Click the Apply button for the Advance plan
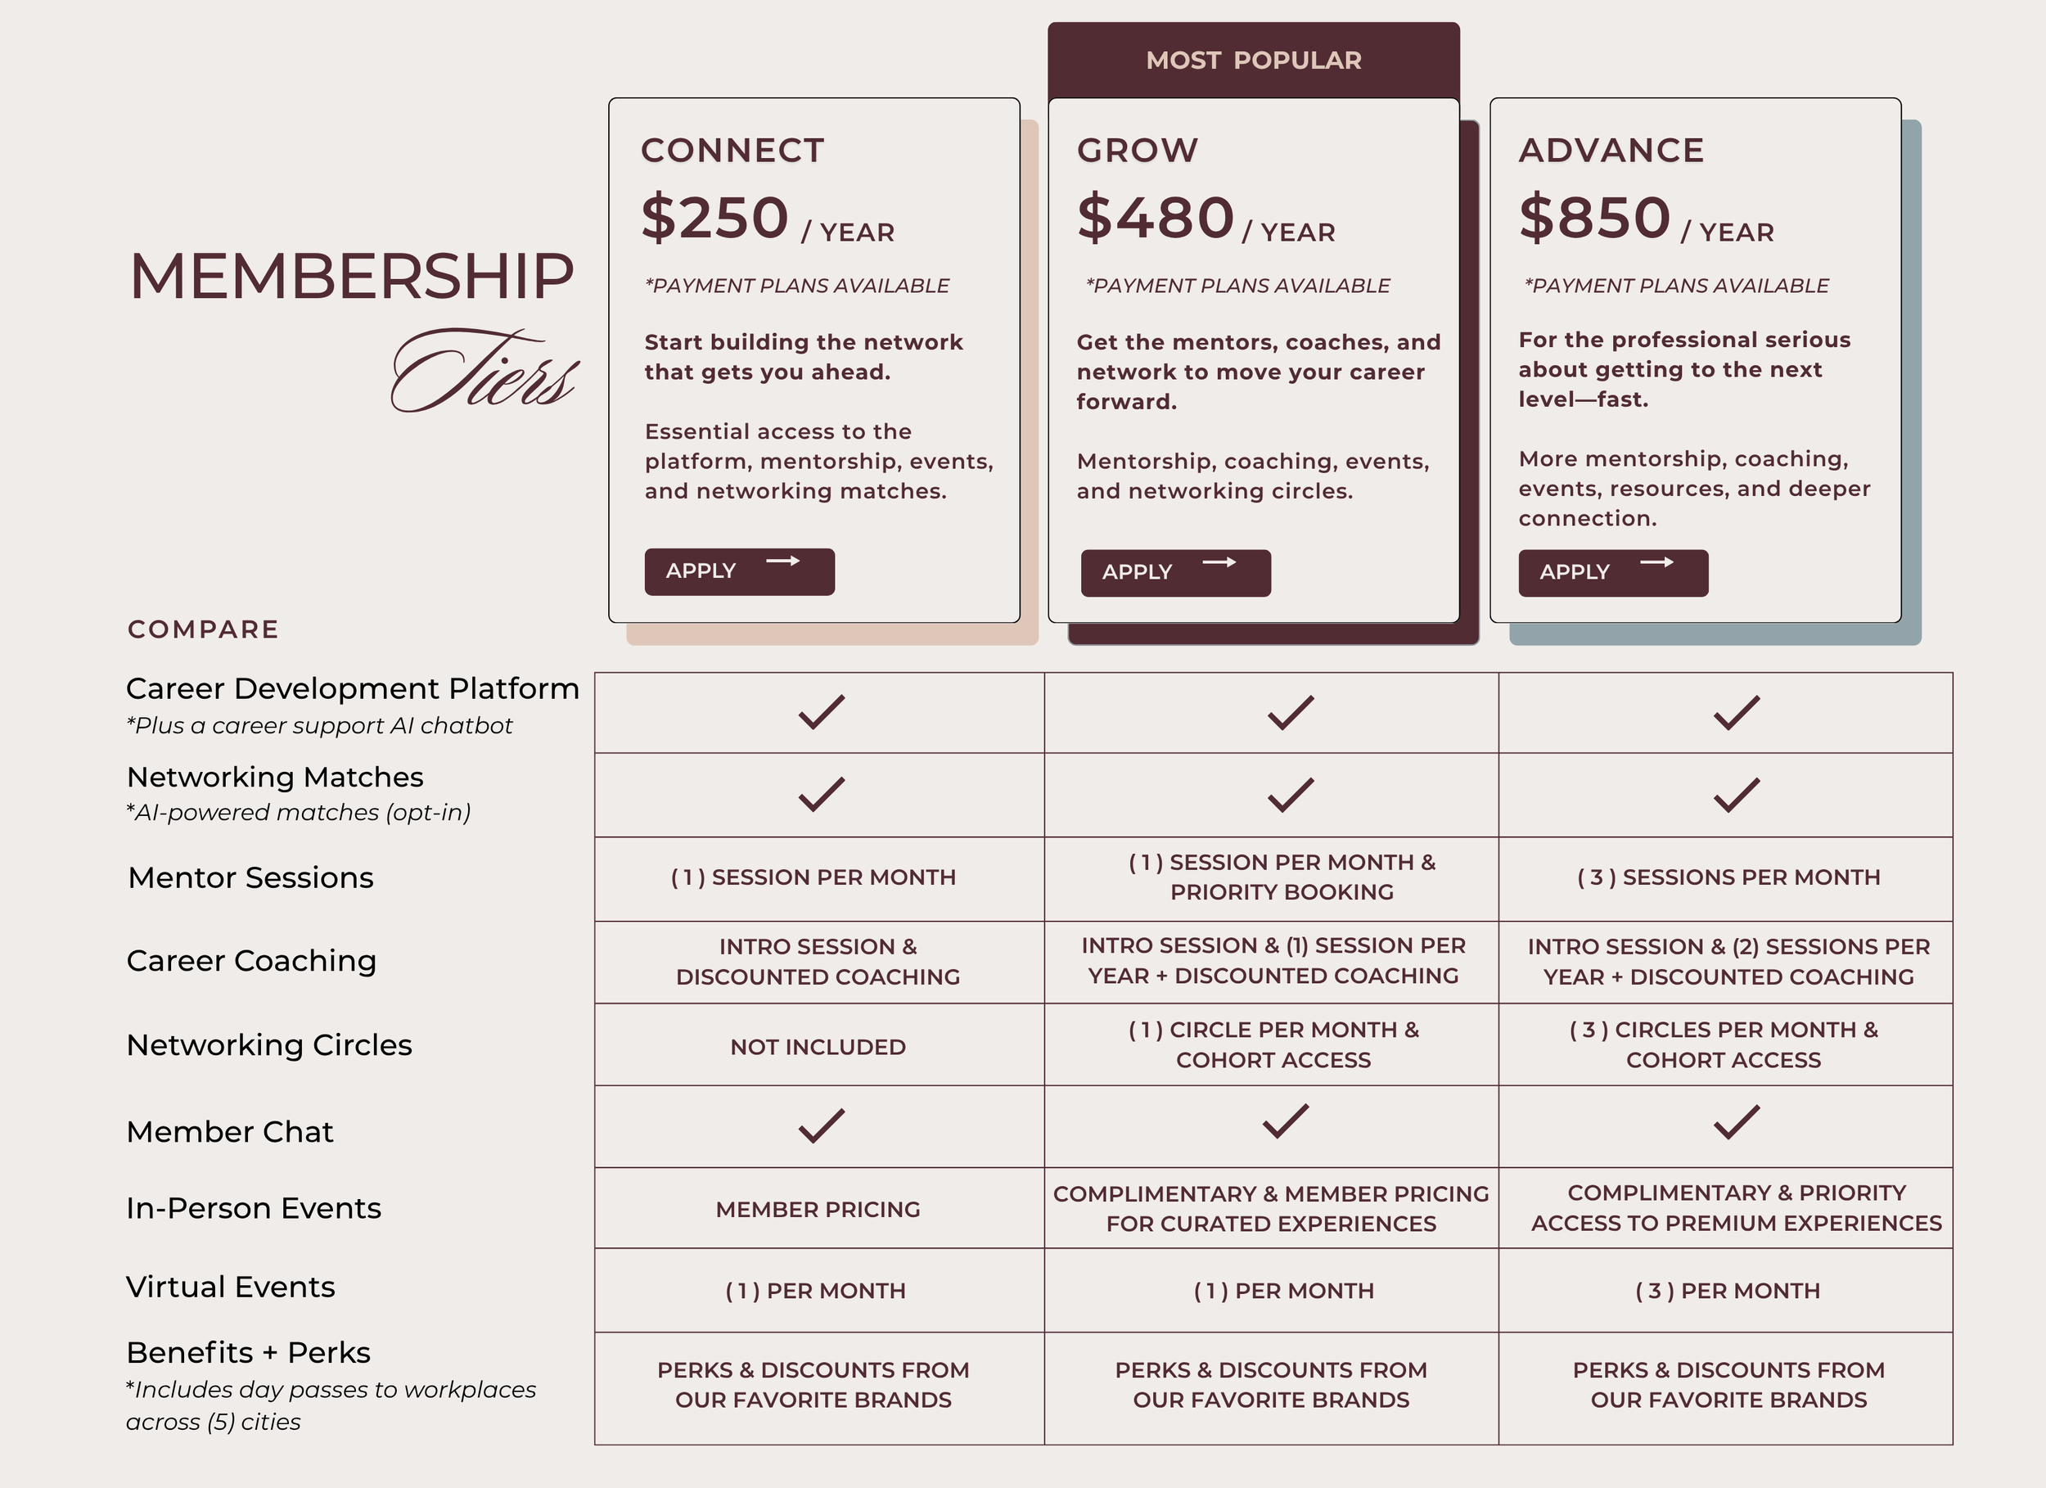2046x1488 pixels. click(x=1613, y=573)
